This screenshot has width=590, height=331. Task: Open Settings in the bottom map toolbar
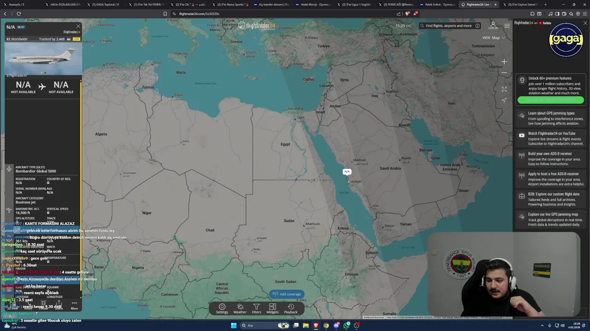(222, 308)
